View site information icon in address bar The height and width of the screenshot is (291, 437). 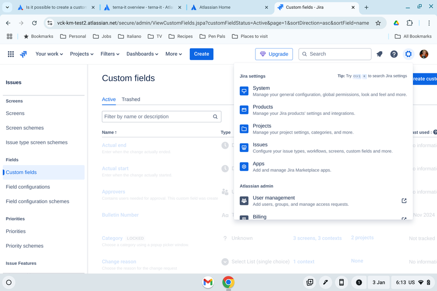click(x=50, y=23)
